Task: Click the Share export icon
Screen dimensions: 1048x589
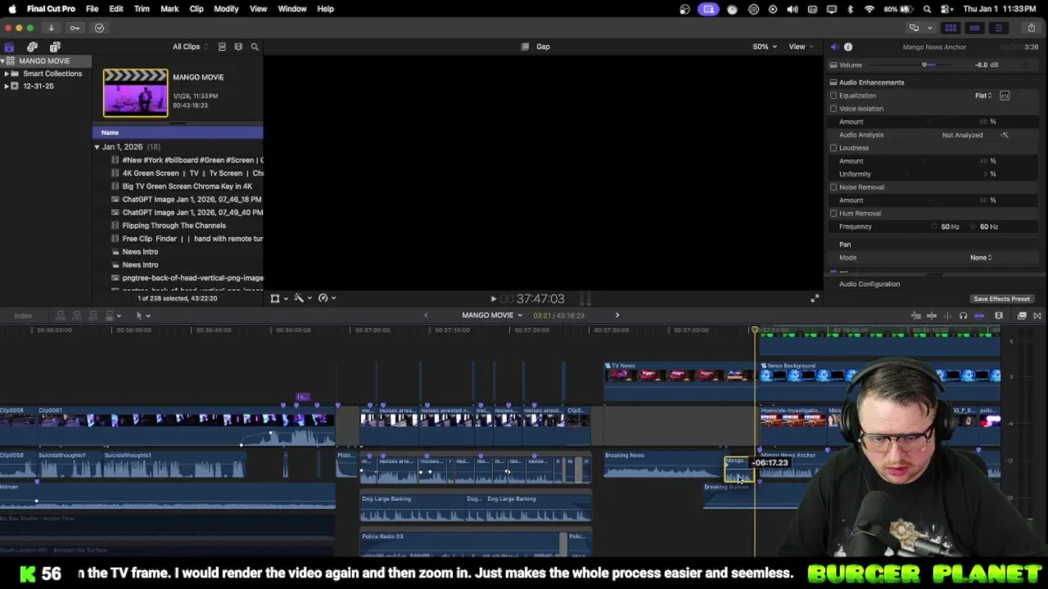Action: [1031, 28]
